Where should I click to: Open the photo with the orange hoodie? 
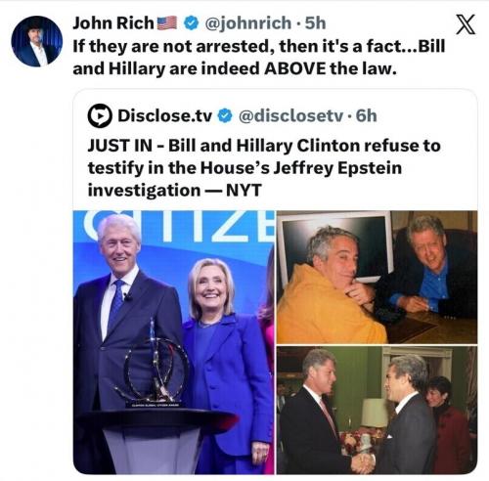coord(378,278)
